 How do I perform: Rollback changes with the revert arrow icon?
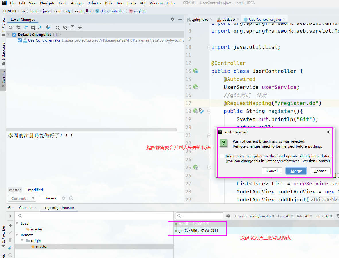[18, 27]
